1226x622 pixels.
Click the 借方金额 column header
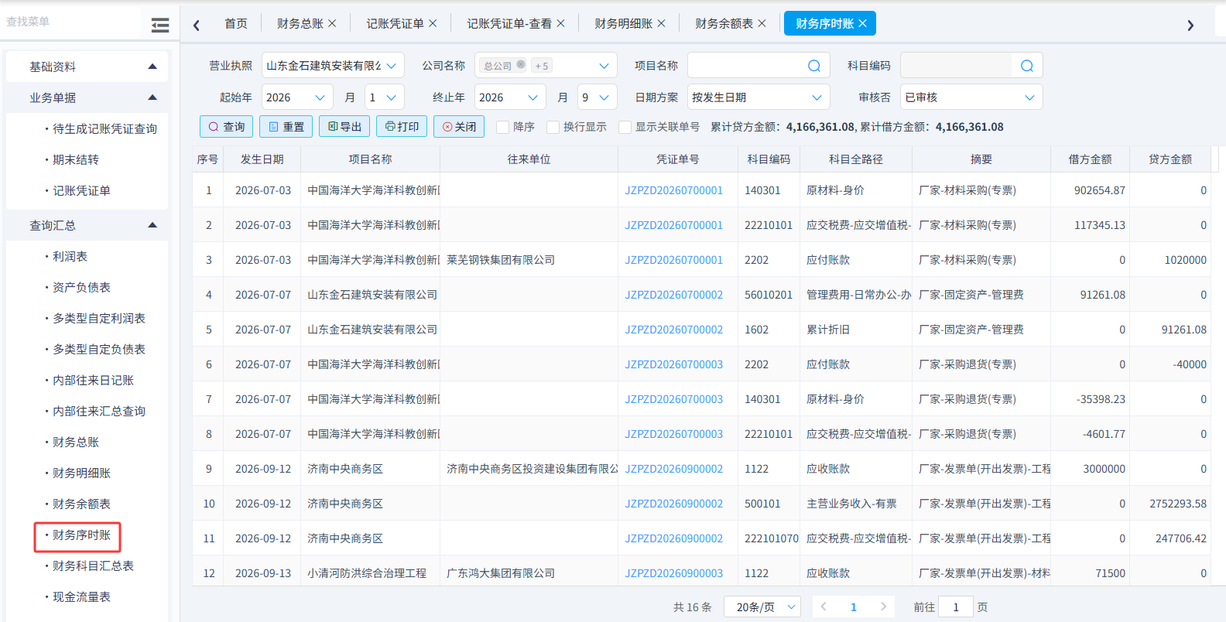pos(1090,159)
